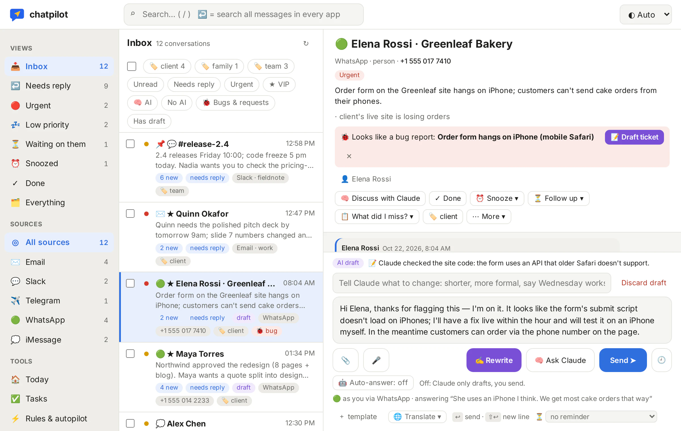Click the Elena Rossi contact person icon
The height and width of the screenshot is (431, 681).
tap(345, 179)
